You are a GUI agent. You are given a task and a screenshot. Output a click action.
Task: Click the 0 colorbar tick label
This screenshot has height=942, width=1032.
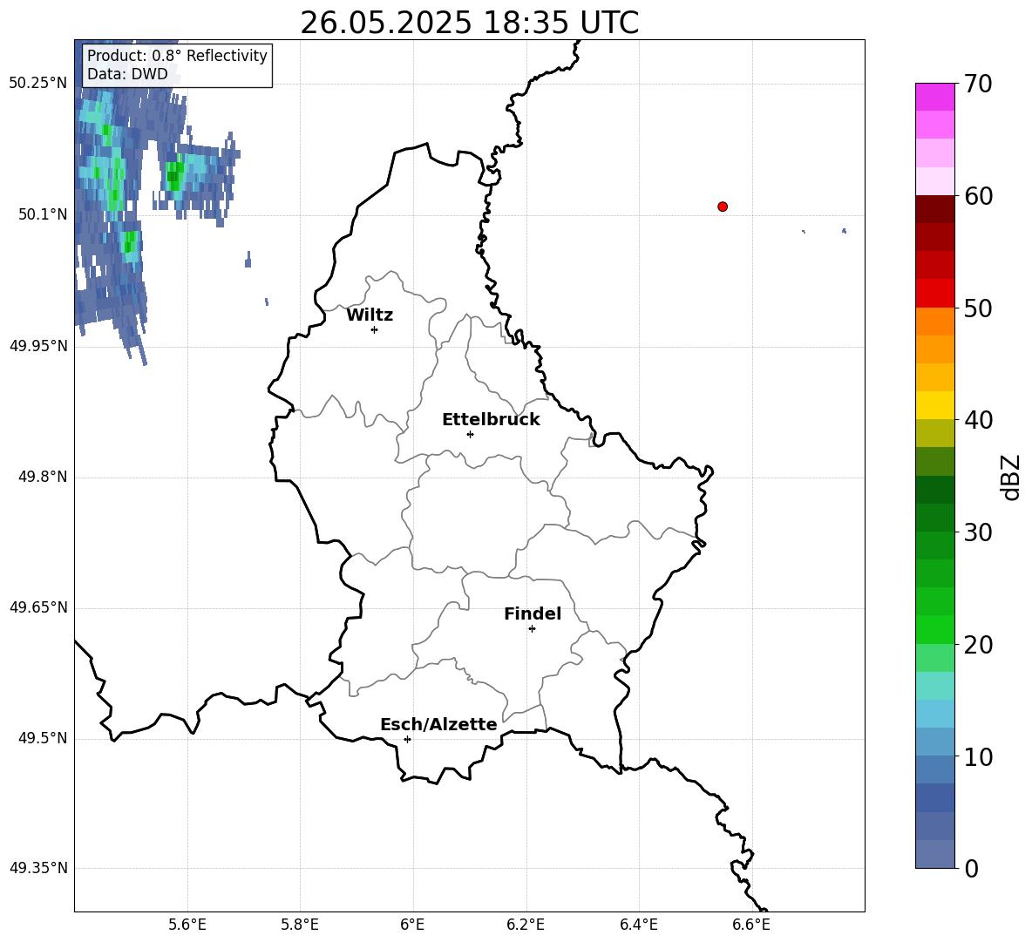[x=972, y=868]
